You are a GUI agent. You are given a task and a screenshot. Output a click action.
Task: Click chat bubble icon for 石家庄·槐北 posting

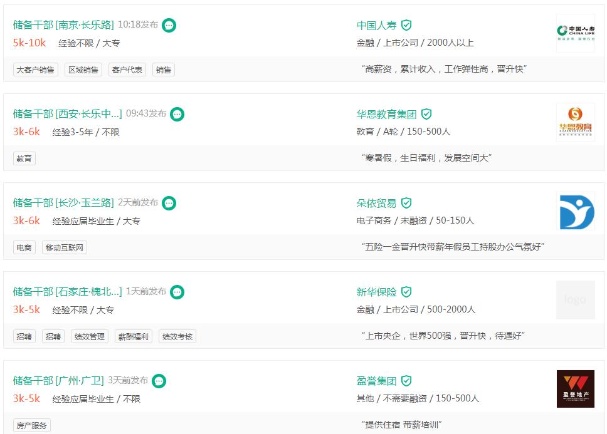(177, 291)
